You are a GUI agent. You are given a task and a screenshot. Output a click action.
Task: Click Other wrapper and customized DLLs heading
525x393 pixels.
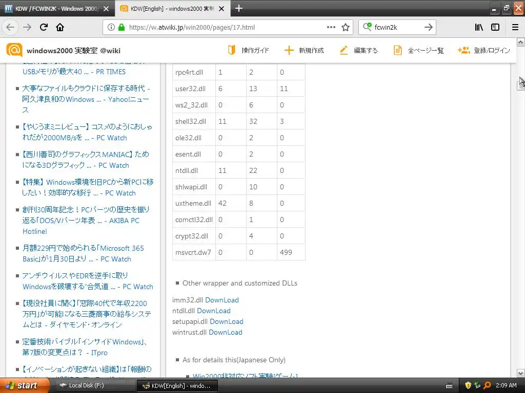(x=240, y=283)
